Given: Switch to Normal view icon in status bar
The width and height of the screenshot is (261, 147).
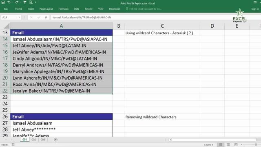Looking at the screenshot, I should pos(220,145).
